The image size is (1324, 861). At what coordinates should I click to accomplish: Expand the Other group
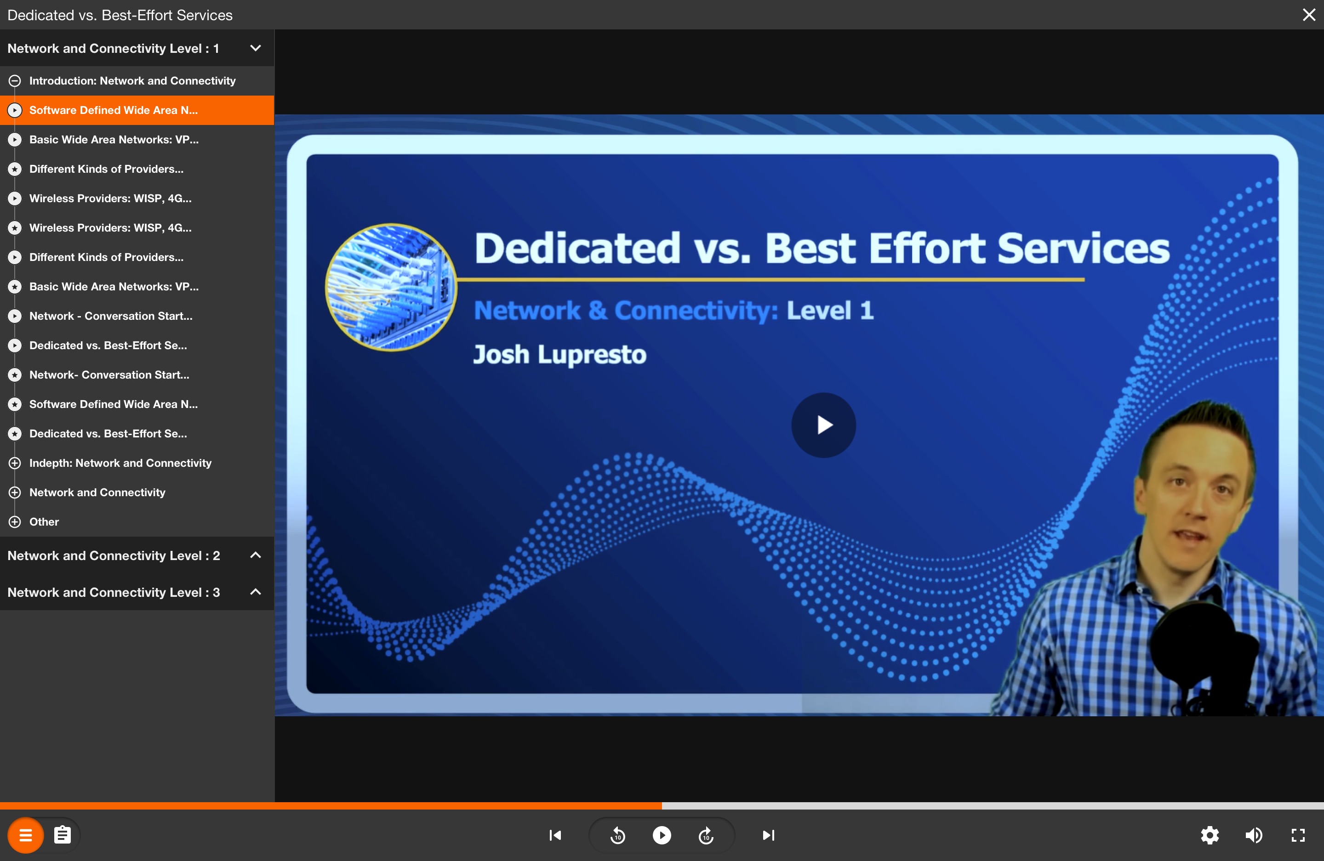click(x=137, y=521)
